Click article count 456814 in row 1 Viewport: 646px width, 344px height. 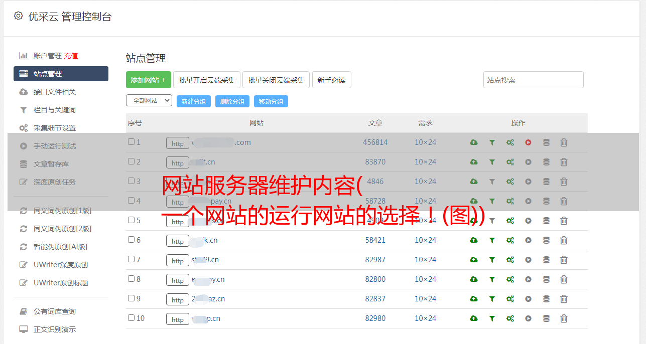click(x=375, y=142)
